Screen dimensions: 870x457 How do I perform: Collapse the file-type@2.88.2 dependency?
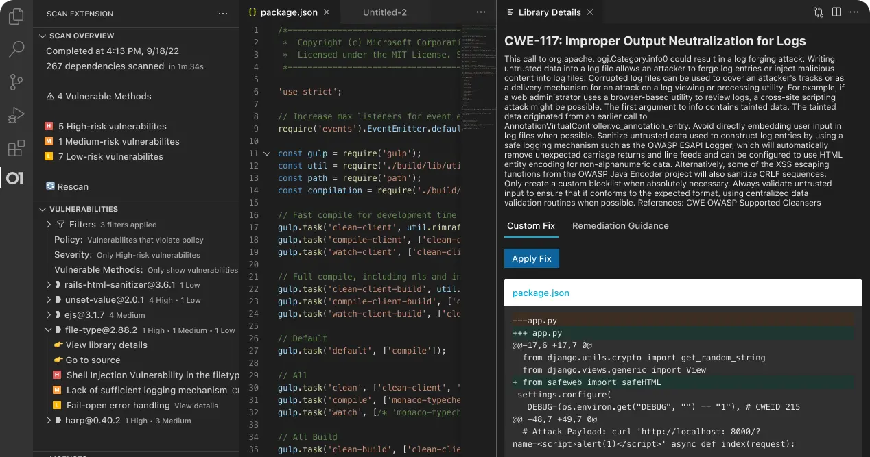click(x=49, y=330)
